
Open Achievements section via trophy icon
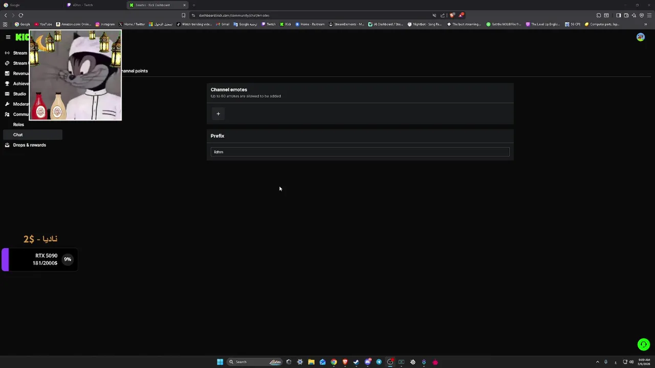pos(7,84)
